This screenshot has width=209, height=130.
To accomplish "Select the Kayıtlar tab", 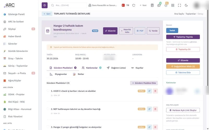I will click(137, 68).
